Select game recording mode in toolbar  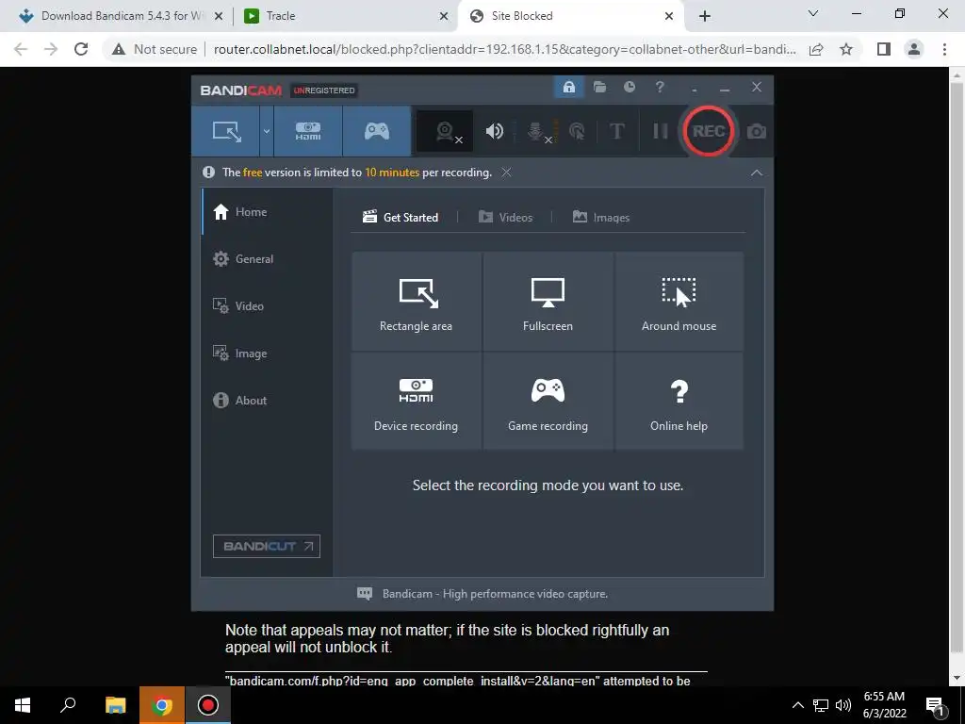coord(377,131)
